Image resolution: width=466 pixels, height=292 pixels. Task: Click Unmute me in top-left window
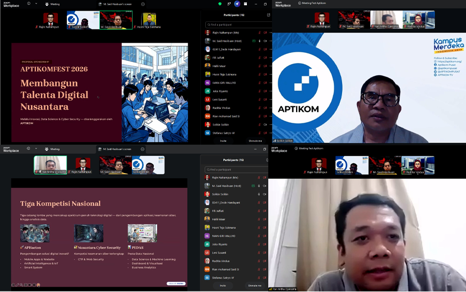click(255, 141)
